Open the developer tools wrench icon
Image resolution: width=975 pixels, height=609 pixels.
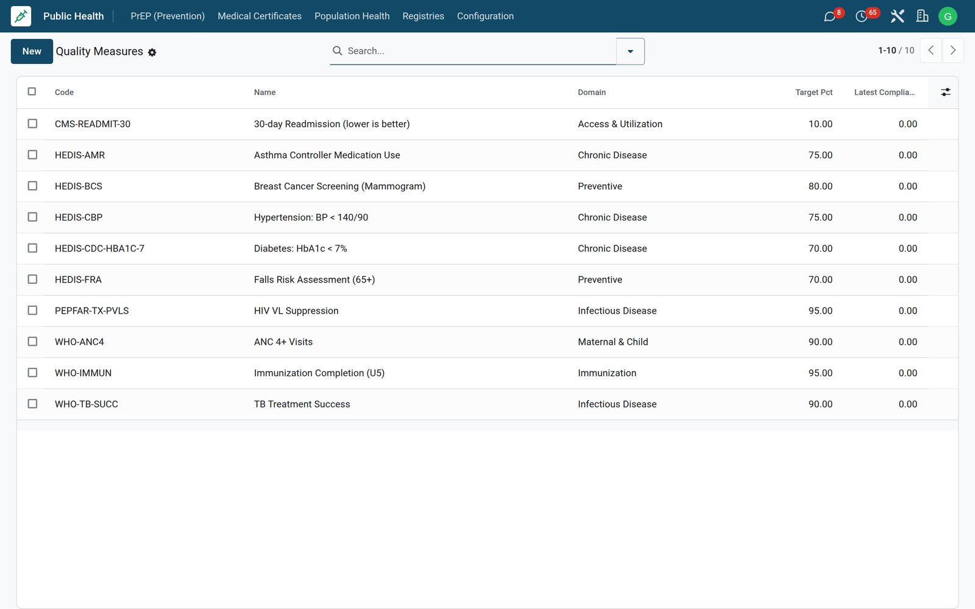tap(897, 16)
